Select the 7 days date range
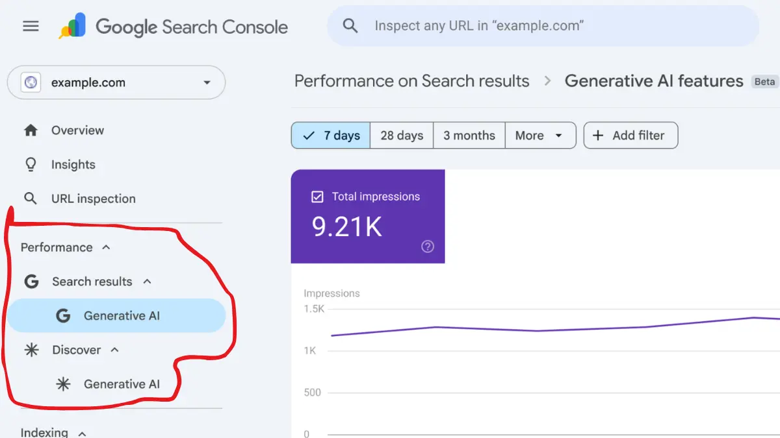 click(x=331, y=136)
